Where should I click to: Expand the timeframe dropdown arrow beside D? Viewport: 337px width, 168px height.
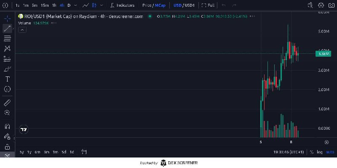click(75, 5)
